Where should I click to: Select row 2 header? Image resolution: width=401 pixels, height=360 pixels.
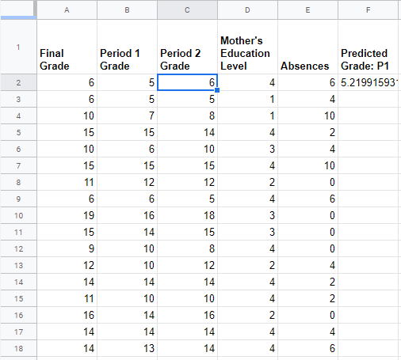(18, 82)
